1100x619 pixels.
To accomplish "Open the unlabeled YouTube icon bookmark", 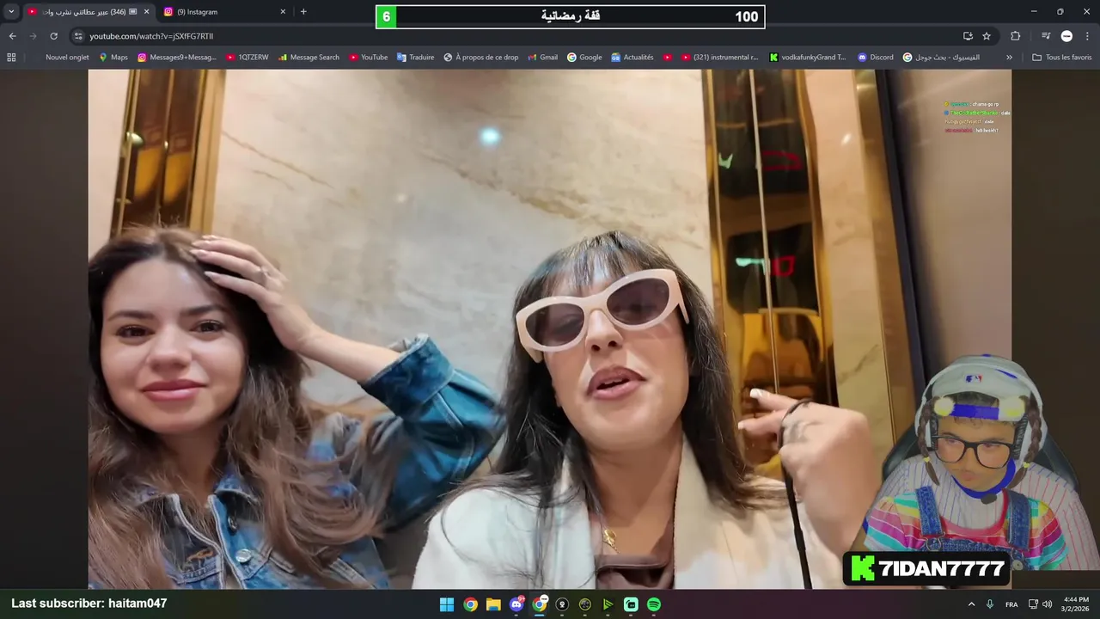I will [x=668, y=58].
